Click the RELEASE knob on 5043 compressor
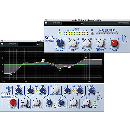This screenshot has height=130, width=130. pyautogui.click(x=100, y=43)
